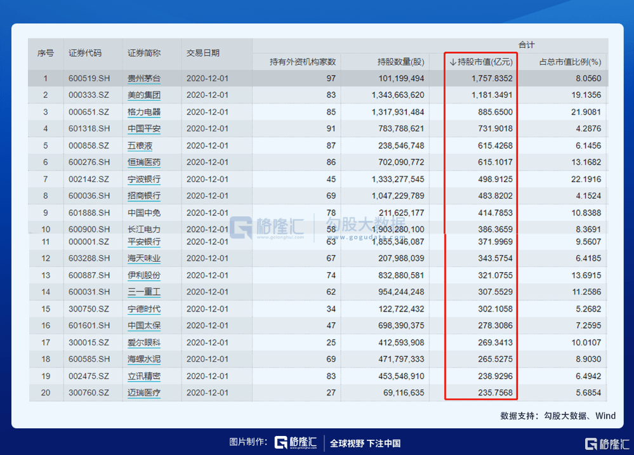Viewport: 634px width, 455px height.
Task: Click the 招商银行 stock name
Action: coord(144,195)
